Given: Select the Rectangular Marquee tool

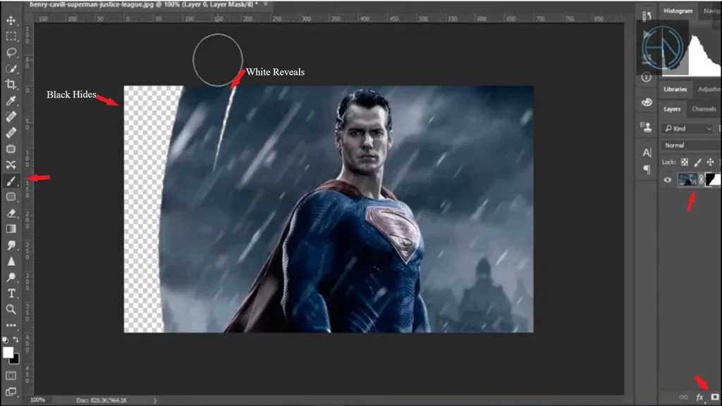Looking at the screenshot, I should [x=11, y=37].
